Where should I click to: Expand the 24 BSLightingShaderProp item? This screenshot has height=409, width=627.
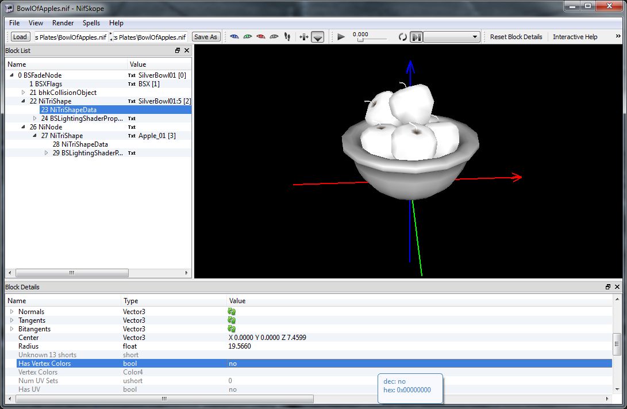coord(35,119)
